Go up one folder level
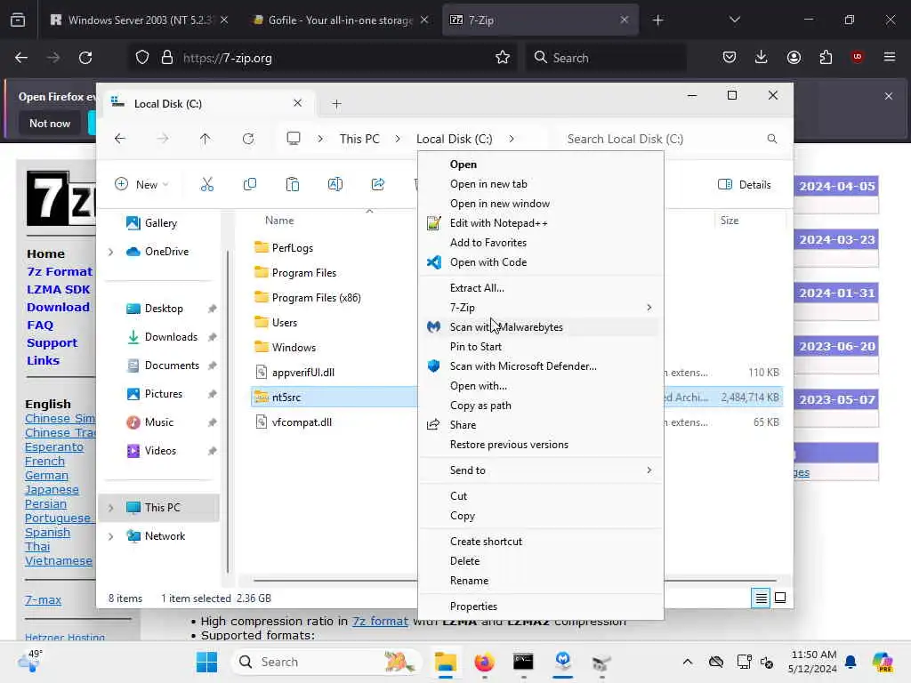Viewport: 911px width, 683px height. click(206, 139)
